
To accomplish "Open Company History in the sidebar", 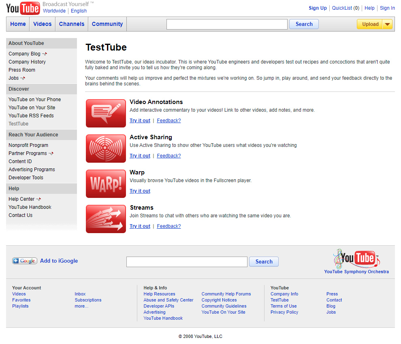I will [27, 62].
